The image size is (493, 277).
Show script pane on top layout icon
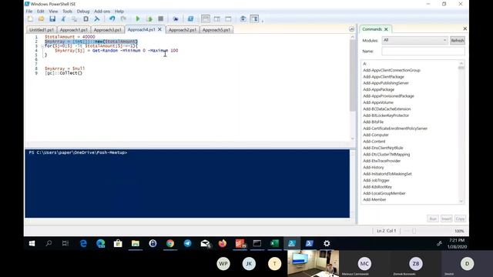pyautogui.click(x=206, y=18)
